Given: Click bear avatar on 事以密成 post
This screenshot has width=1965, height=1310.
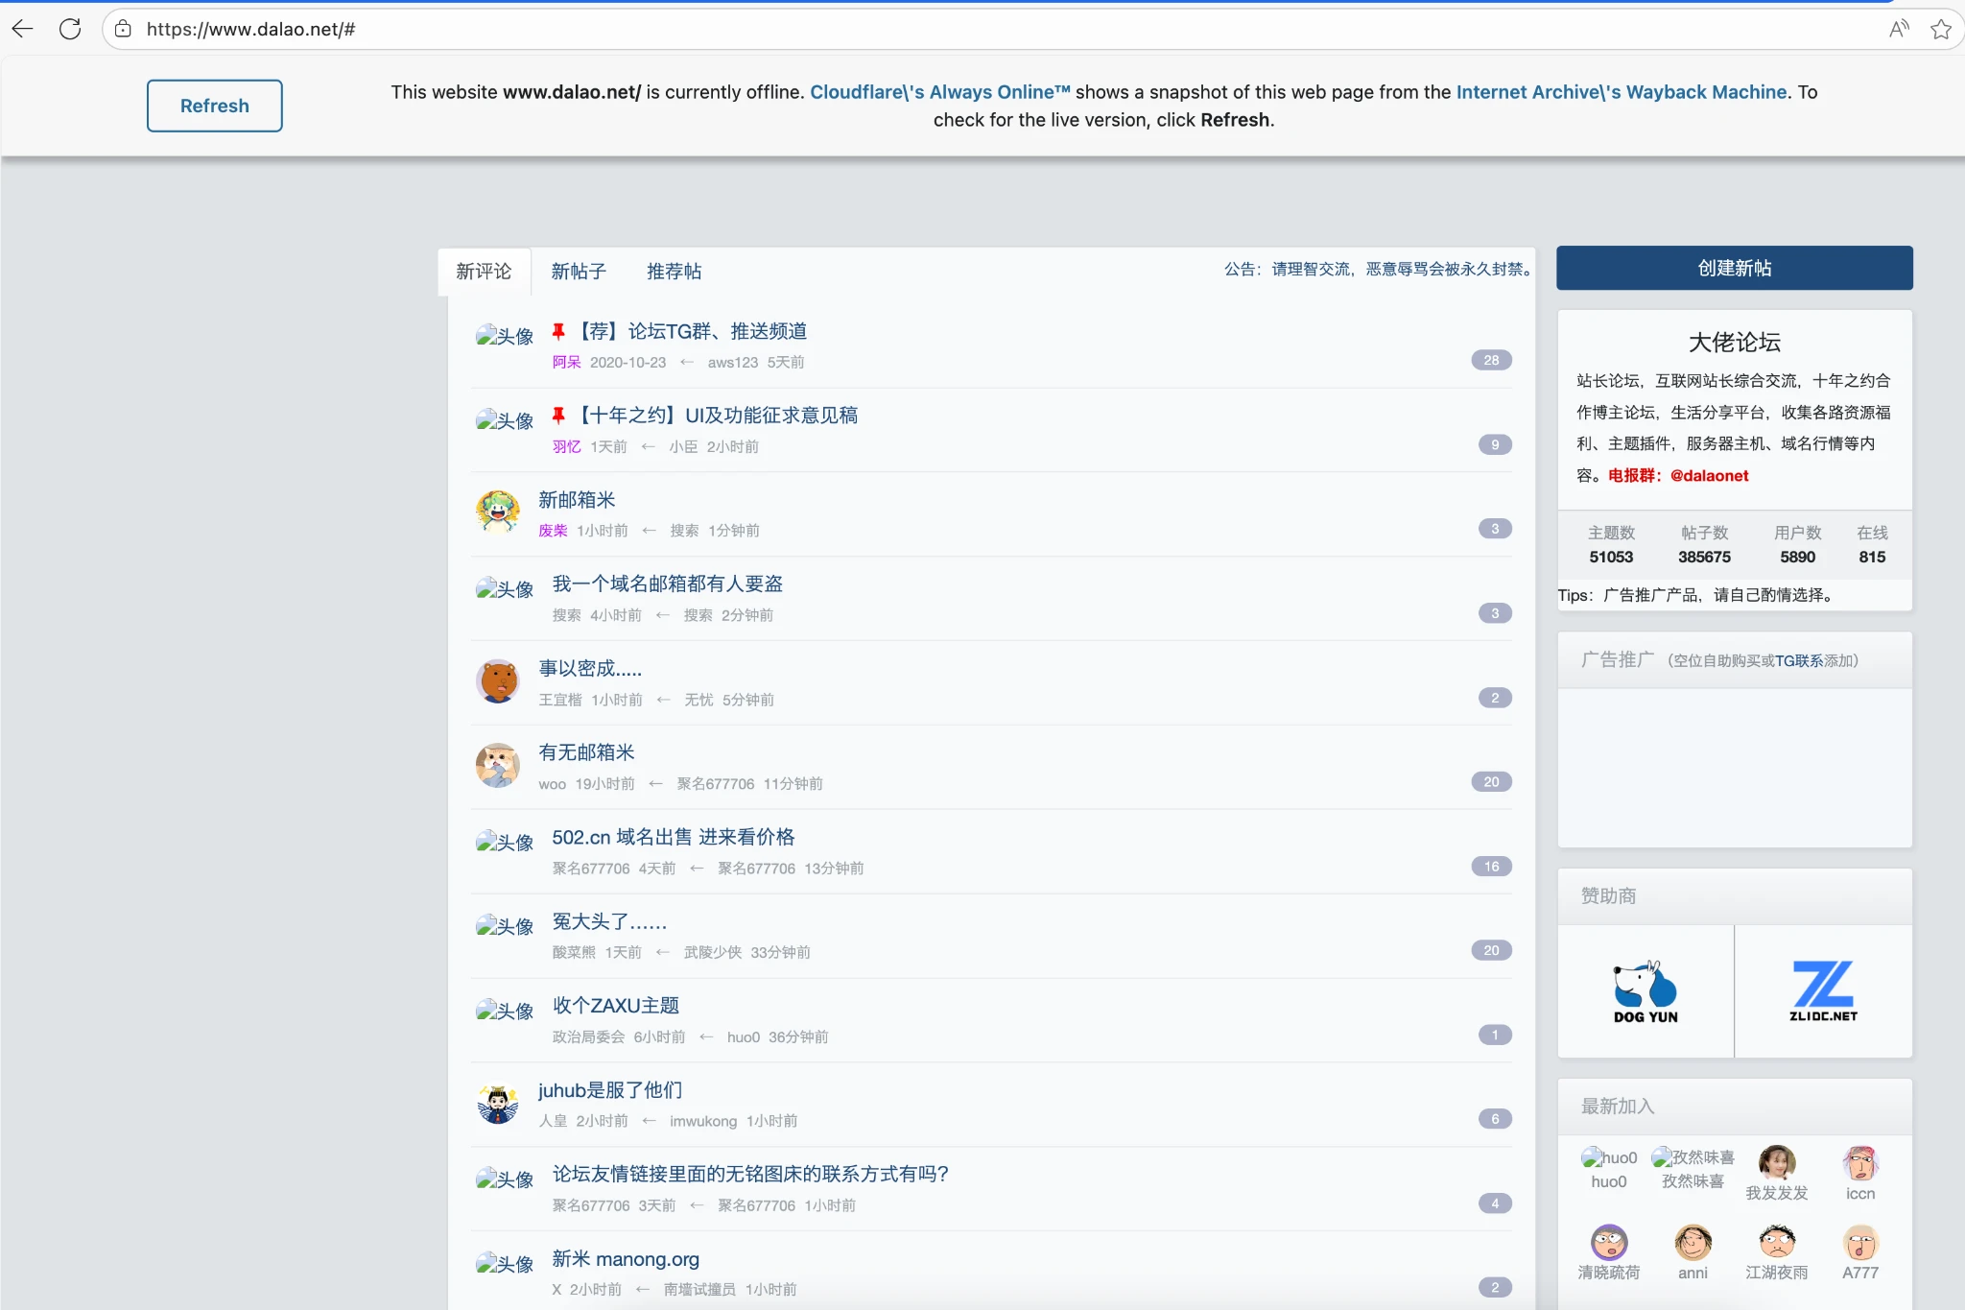Looking at the screenshot, I should click(498, 680).
